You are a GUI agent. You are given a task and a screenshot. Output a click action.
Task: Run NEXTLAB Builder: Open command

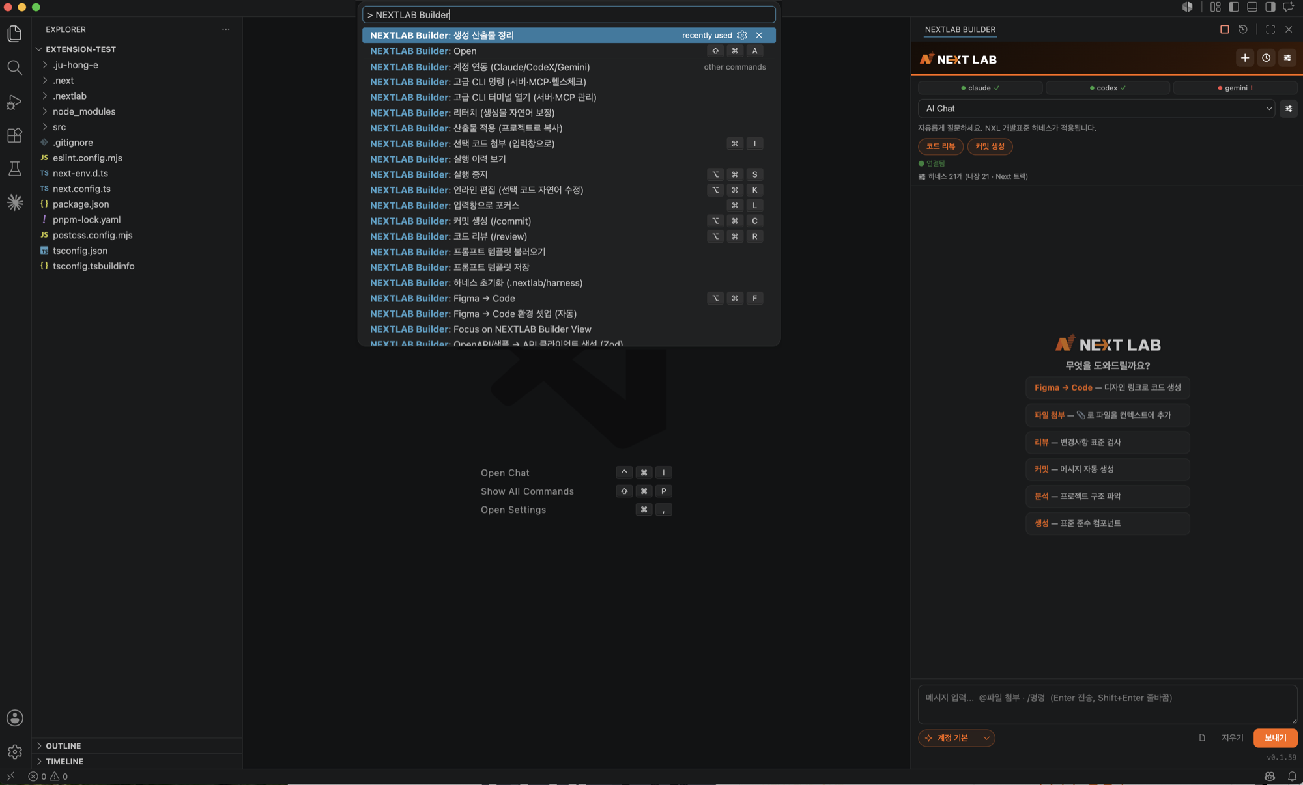coord(569,51)
